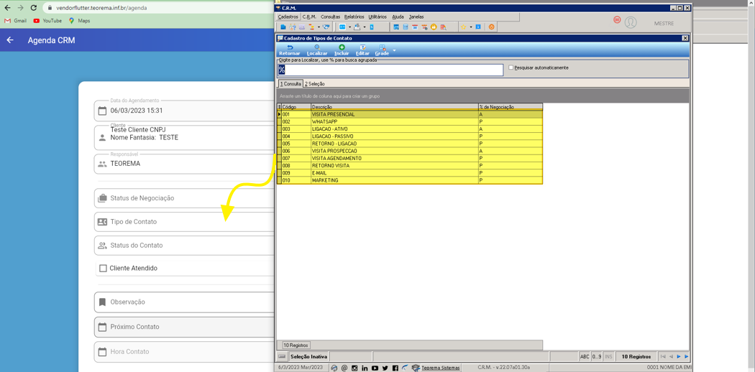Click the LinkedIn icon in status bar
The image size is (755, 372).
[x=365, y=368]
